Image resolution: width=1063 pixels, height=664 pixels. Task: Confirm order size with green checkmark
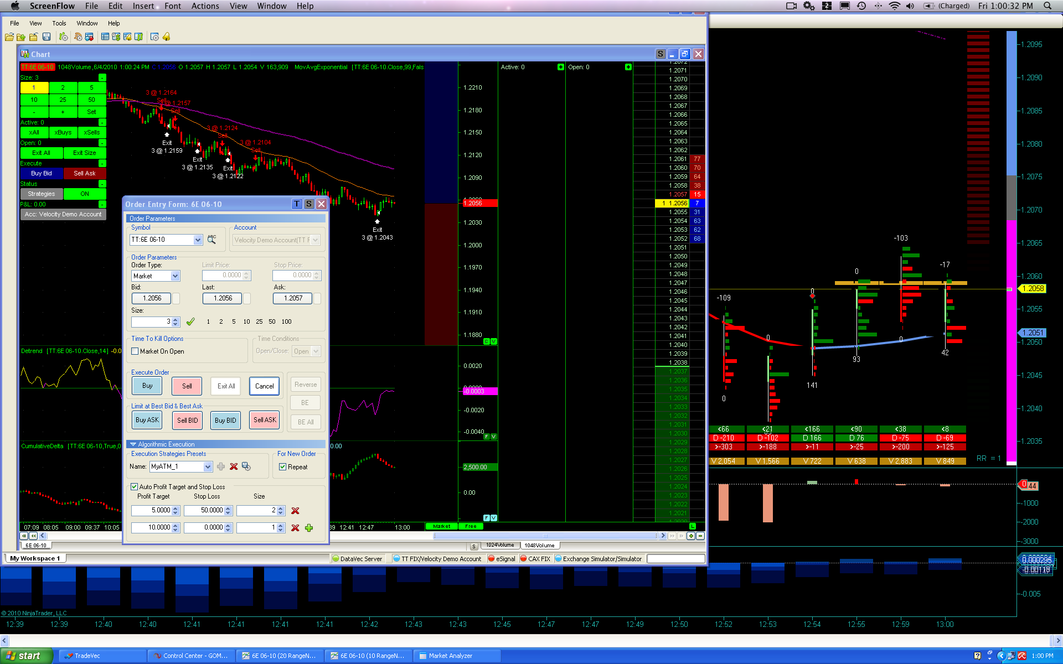tap(190, 321)
